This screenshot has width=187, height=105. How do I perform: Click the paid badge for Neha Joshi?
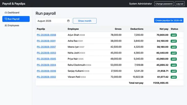pos(174,53)
